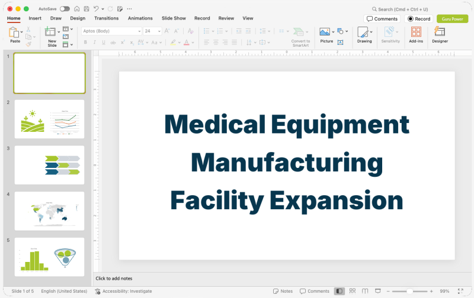Switch to Reading view icon
The width and height of the screenshot is (474, 298).
pos(365,291)
